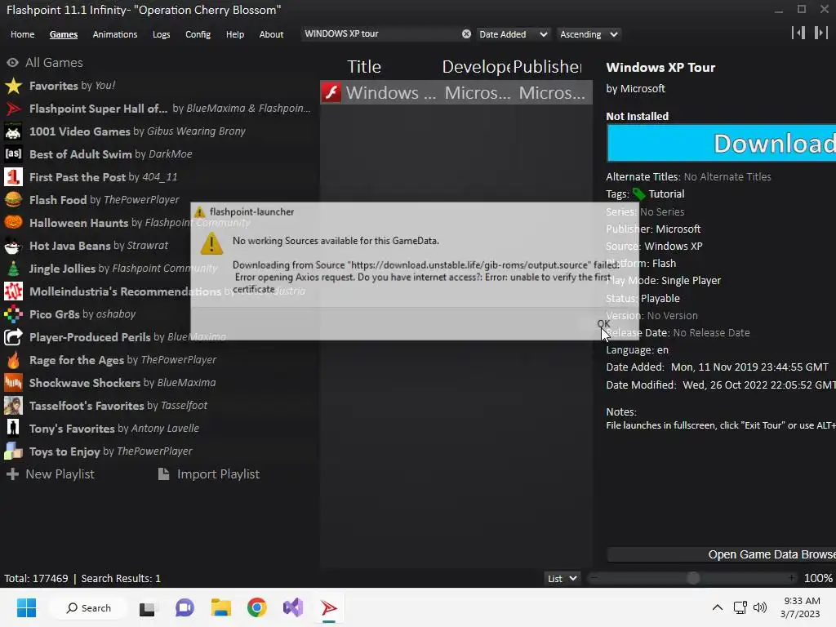Click the All Games label
This screenshot has height=627, width=836.
point(55,62)
